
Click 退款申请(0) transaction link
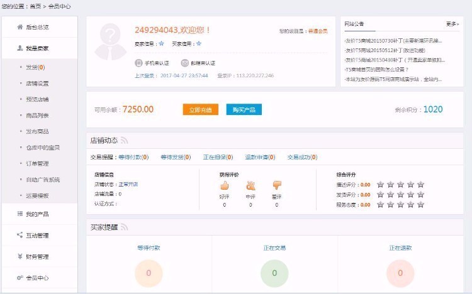point(260,157)
